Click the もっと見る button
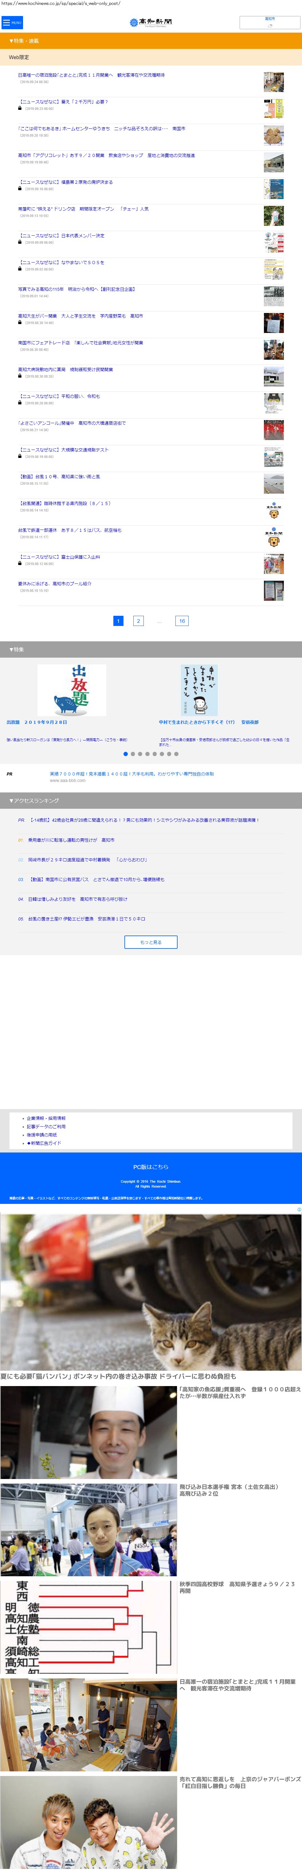This screenshot has width=302, height=1872. pyautogui.click(x=151, y=942)
